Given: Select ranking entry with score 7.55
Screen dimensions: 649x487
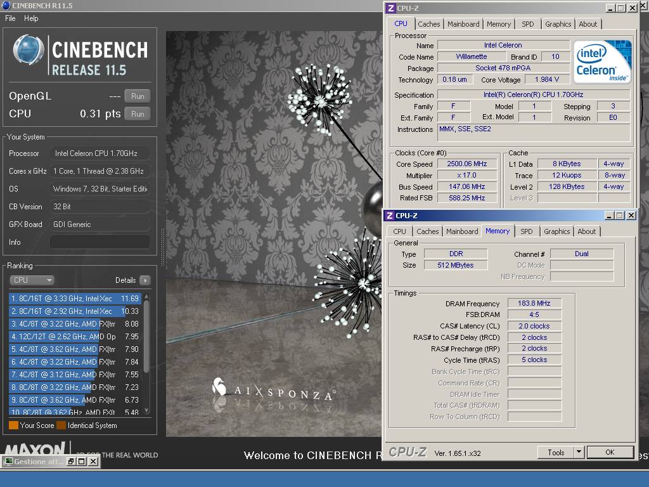Looking at the screenshot, I should point(75,375).
